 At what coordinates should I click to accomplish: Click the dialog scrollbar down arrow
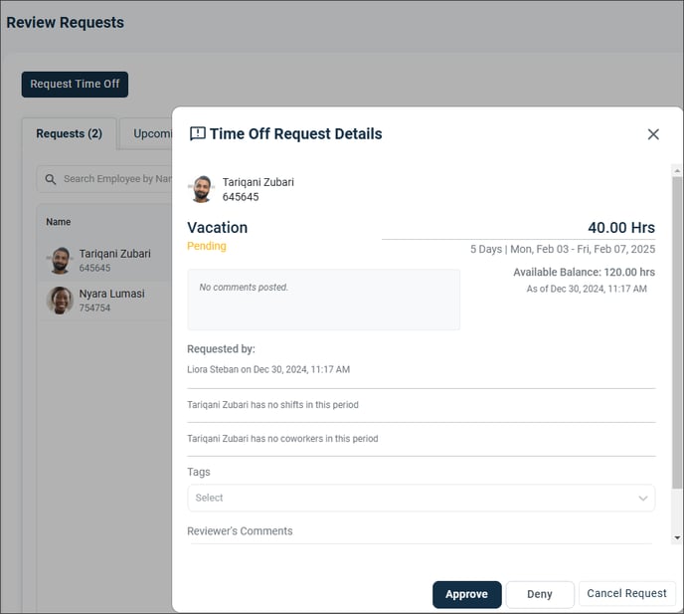click(x=677, y=538)
